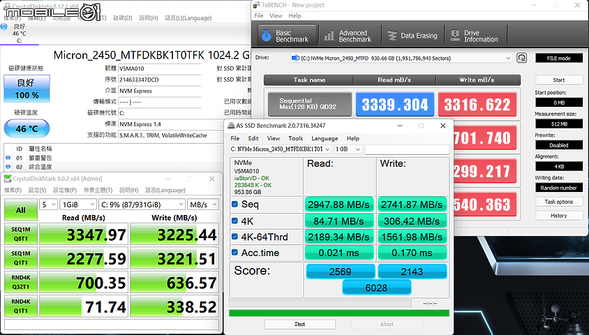Open CrystalDiskMark 設定(S) menu
The height and width of the screenshot is (335, 589).
37,190
